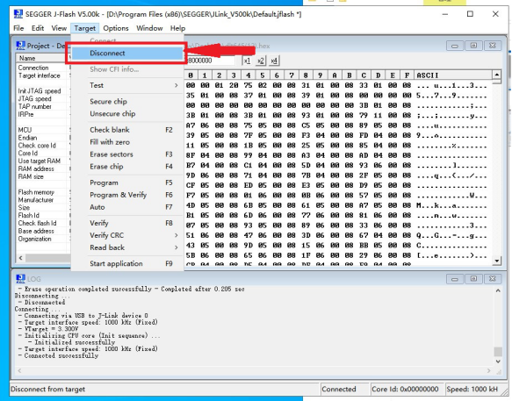Select Verify command

point(127,223)
